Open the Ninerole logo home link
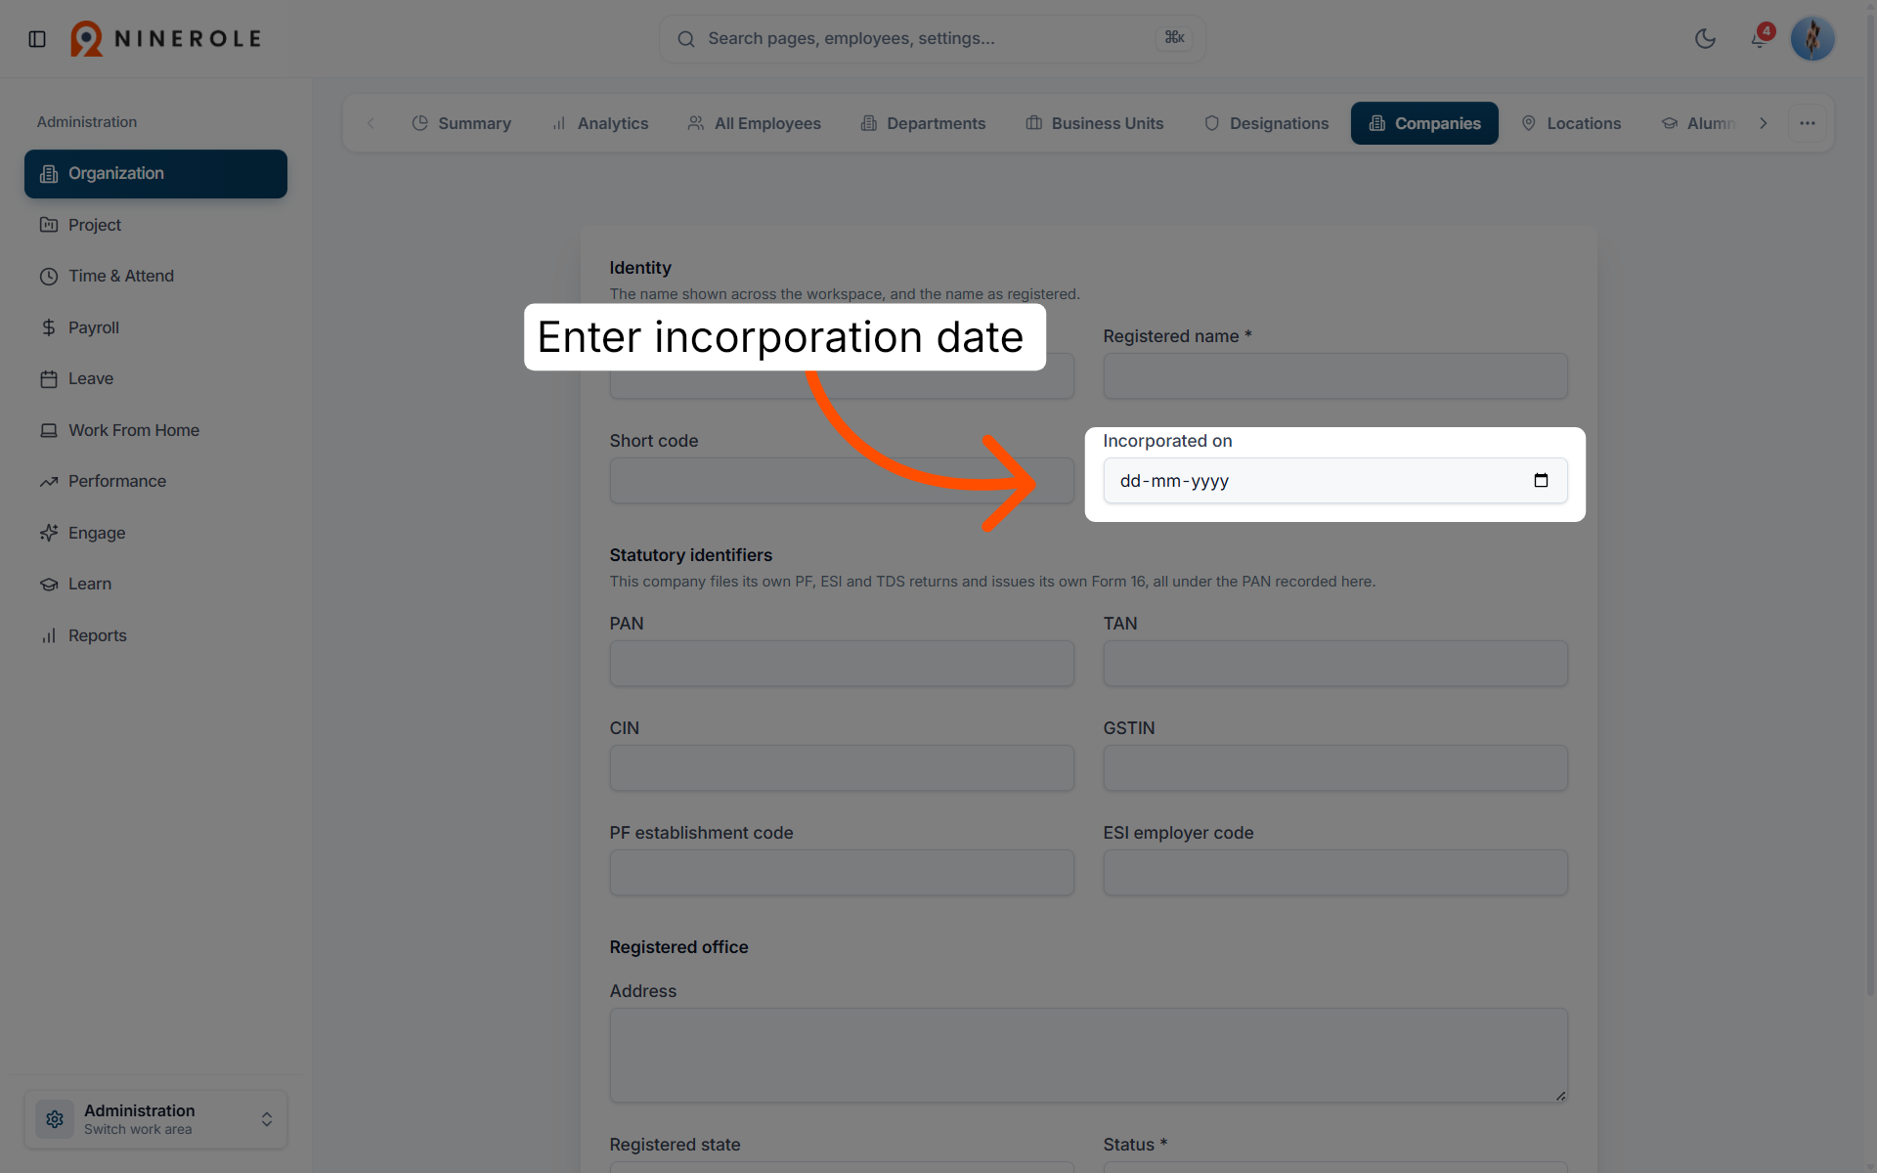The height and width of the screenshot is (1173, 1877). click(166, 39)
